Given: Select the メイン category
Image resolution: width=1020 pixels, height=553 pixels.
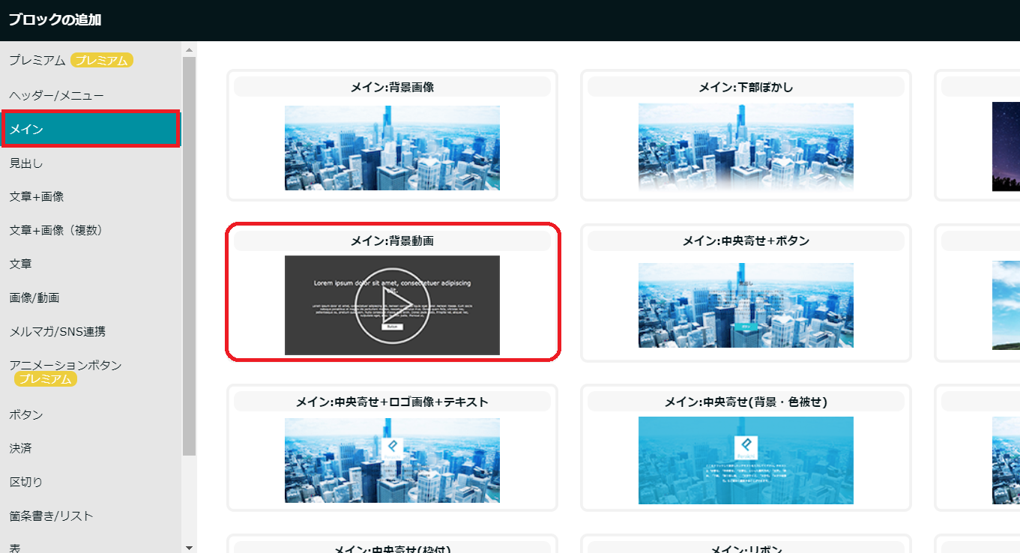Looking at the screenshot, I should coord(90,129).
